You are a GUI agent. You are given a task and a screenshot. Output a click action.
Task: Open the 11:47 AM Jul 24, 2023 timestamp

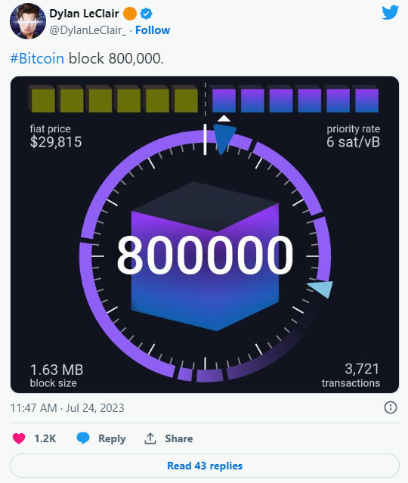coord(67,408)
